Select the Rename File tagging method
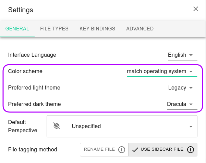 104,150
